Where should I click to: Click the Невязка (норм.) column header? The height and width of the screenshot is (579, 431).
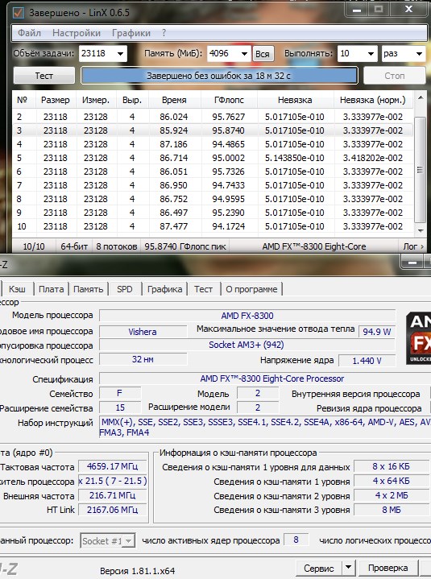[373, 100]
